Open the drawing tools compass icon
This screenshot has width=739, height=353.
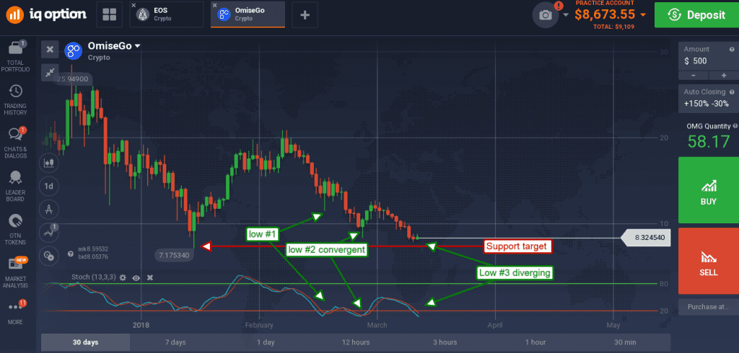[x=48, y=210]
